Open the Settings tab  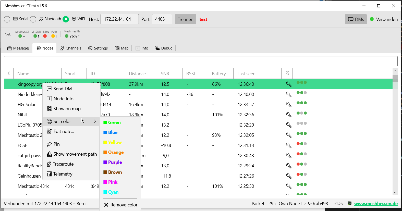click(x=98, y=48)
